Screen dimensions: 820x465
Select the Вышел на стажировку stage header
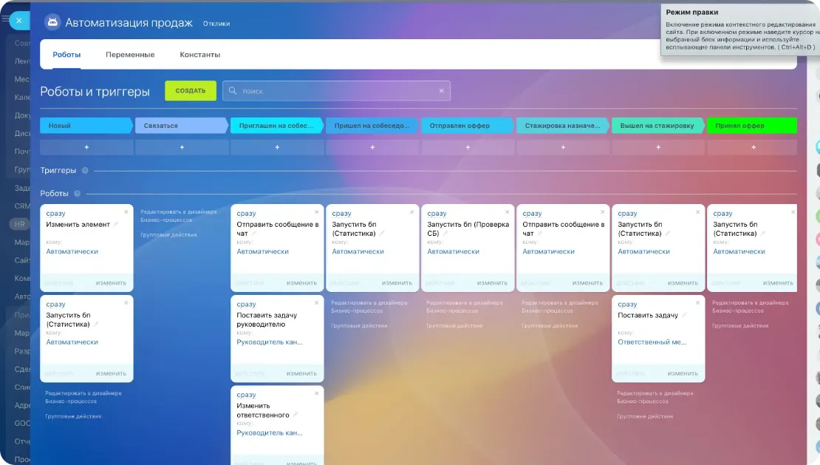658,126
